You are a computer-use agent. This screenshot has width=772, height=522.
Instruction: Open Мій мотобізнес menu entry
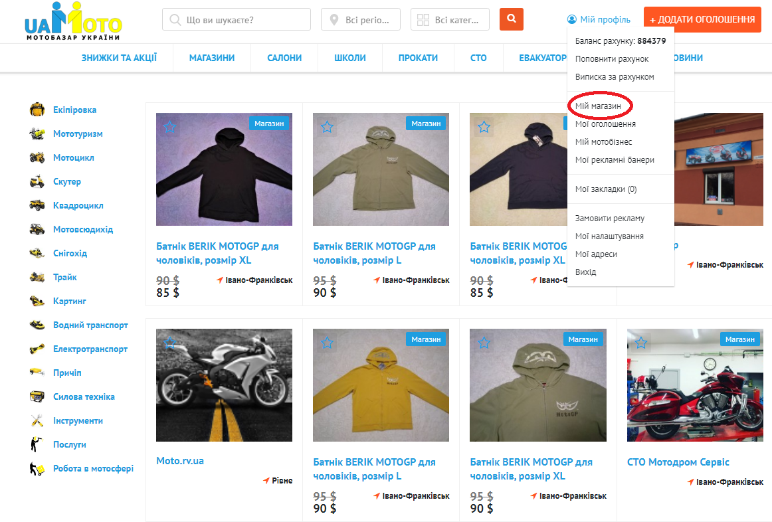(604, 141)
